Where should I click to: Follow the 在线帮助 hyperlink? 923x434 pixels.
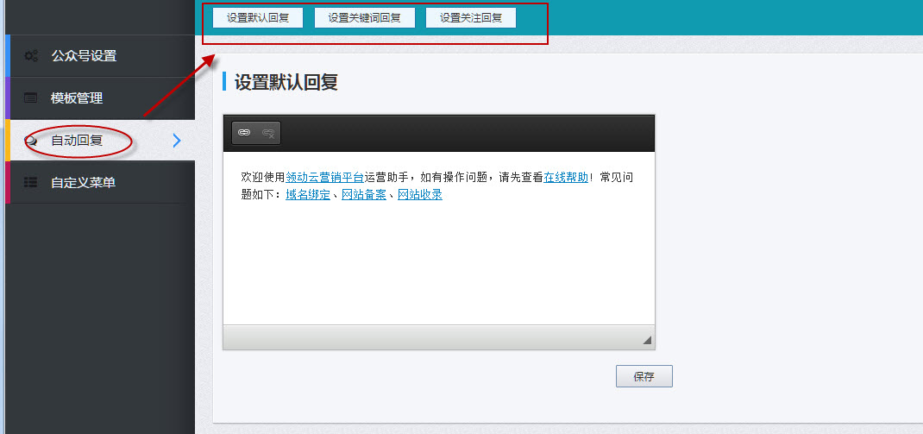click(566, 177)
